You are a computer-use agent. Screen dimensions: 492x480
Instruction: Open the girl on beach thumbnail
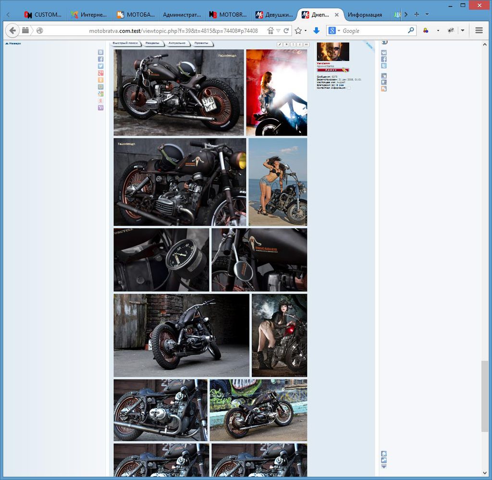pyautogui.click(x=278, y=182)
